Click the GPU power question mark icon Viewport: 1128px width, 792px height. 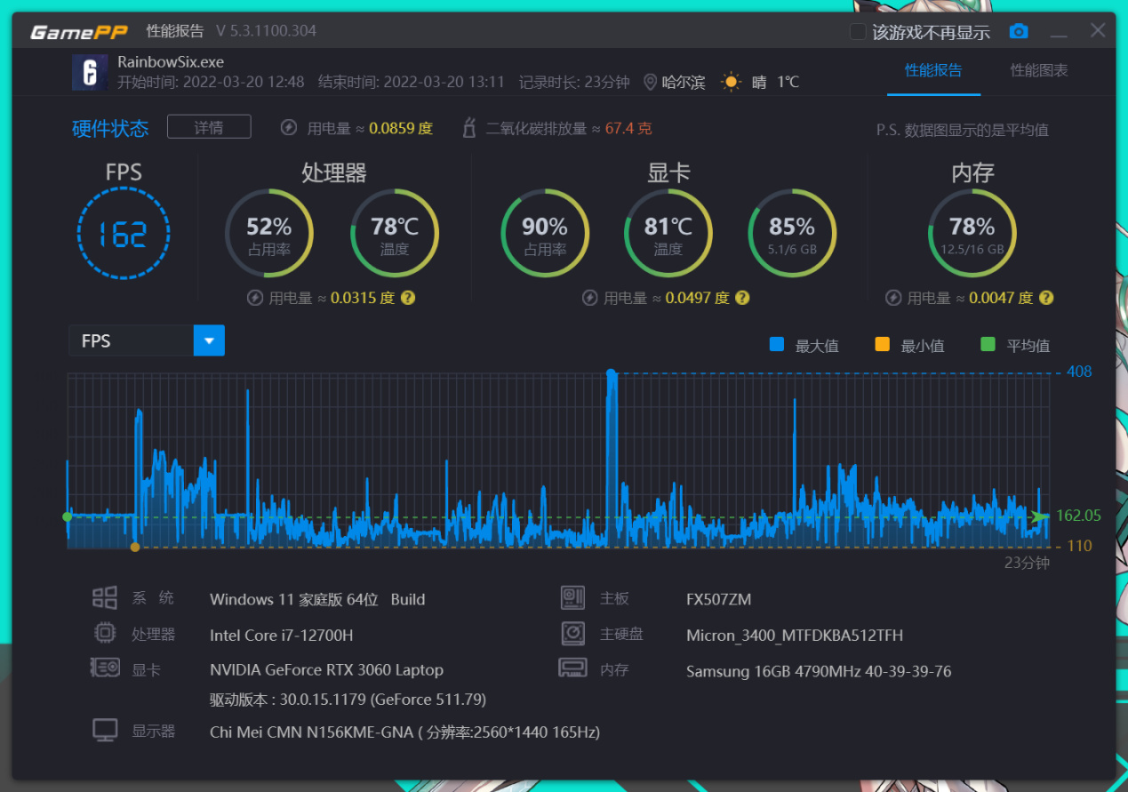[742, 298]
